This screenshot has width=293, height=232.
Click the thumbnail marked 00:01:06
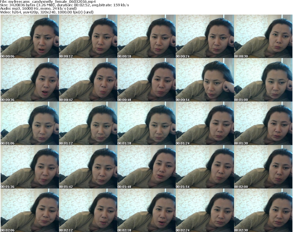pyautogui.click(x=29, y=124)
